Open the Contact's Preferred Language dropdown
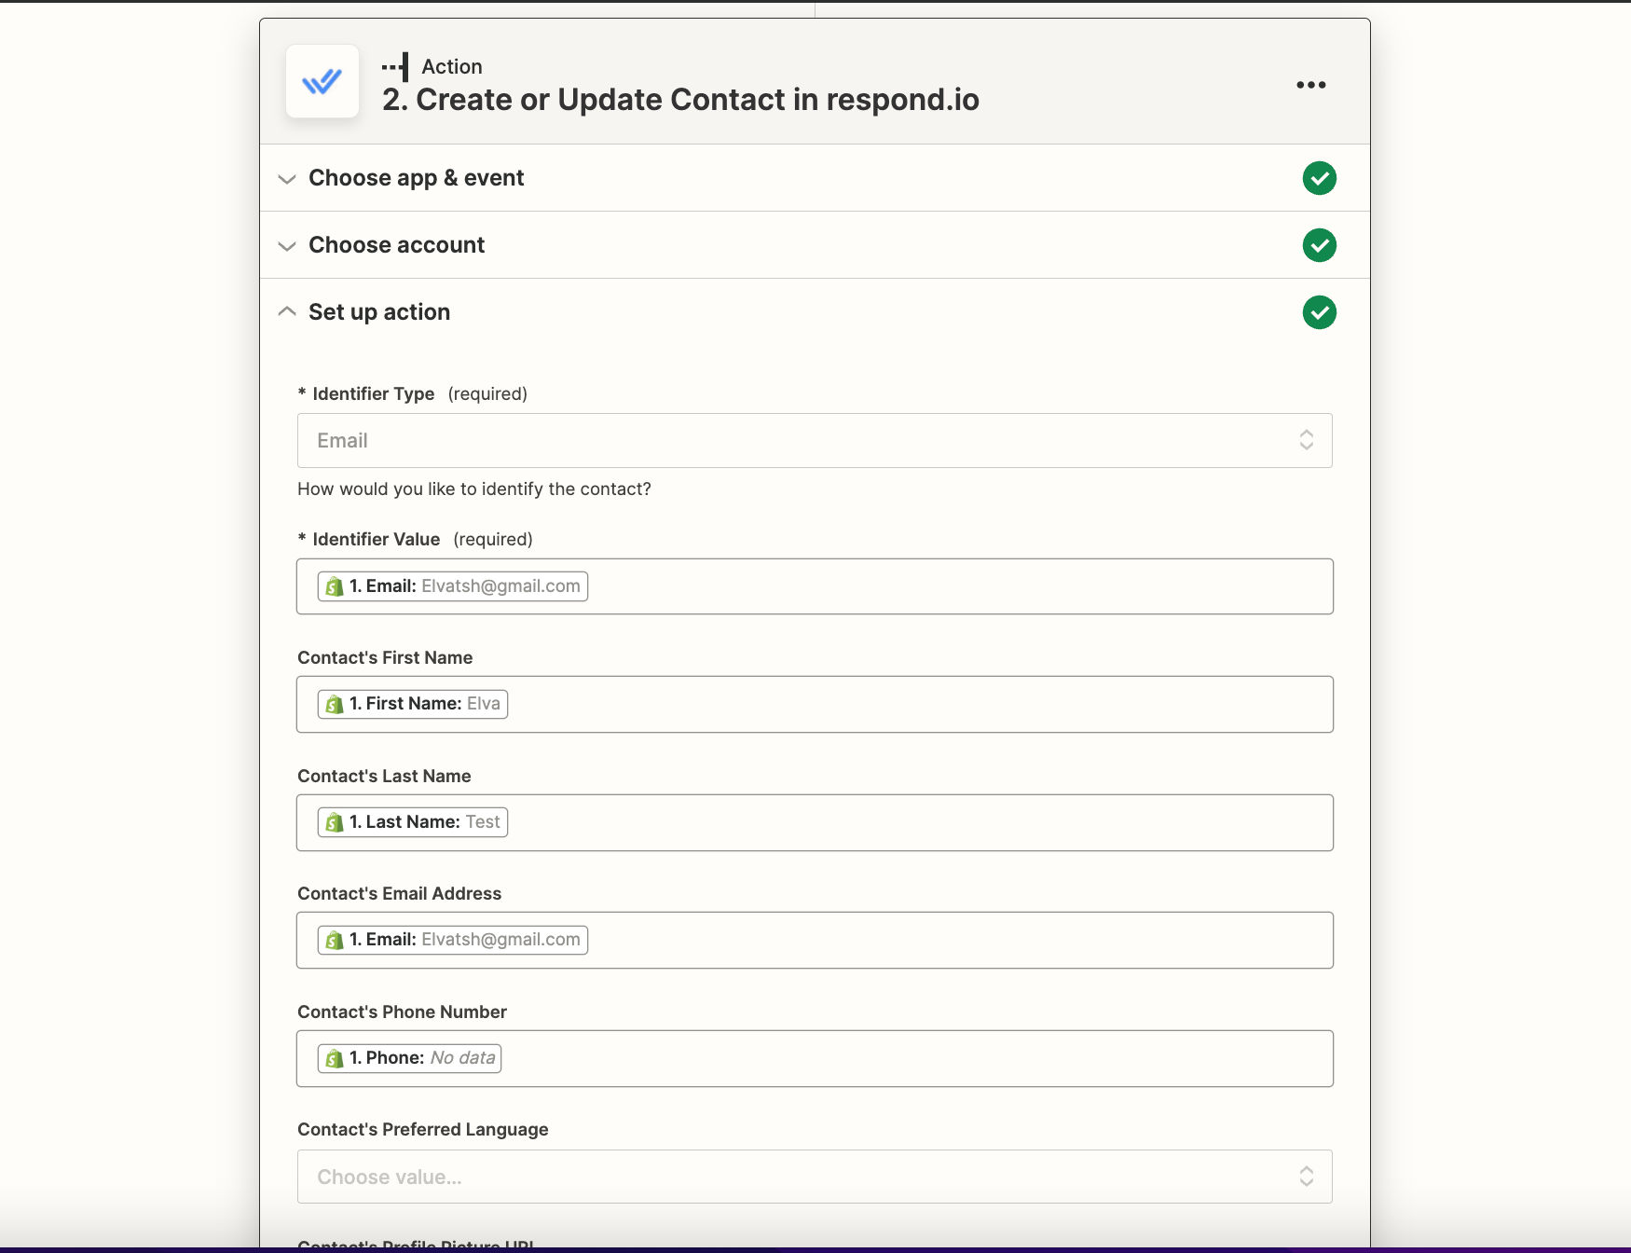This screenshot has width=1631, height=1253. (815, 1177)
